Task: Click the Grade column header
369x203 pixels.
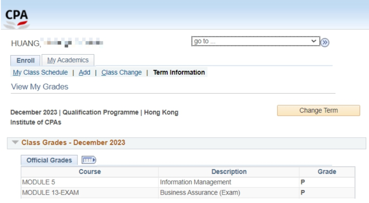Action: 327,172
